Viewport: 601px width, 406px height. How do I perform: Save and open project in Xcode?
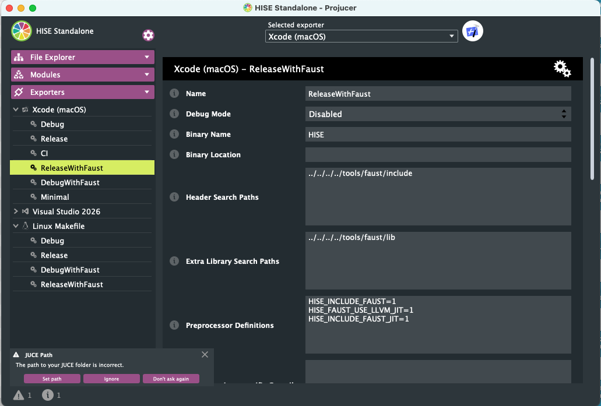click(x=473, y=31)
